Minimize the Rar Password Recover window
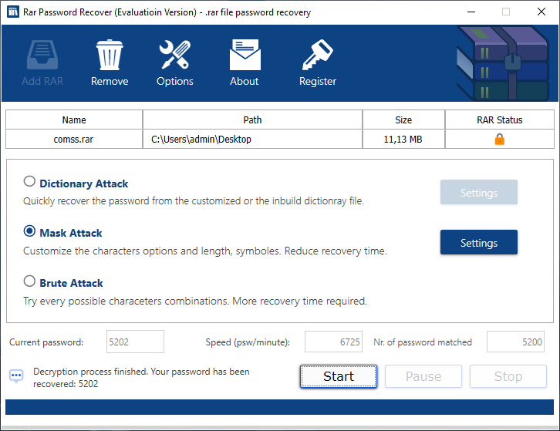 (471, 12)
